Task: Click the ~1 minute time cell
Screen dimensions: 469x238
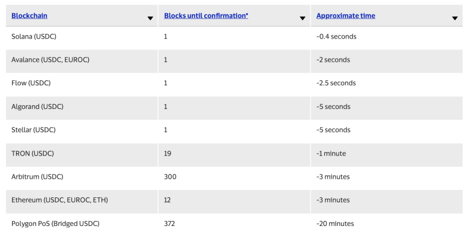Action: pos(331,153)
